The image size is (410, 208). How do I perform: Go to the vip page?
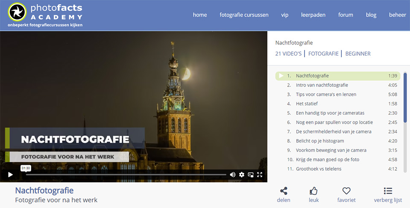click(x=285, y=15)
